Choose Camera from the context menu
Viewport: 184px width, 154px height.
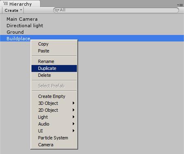tap(54, 145)
